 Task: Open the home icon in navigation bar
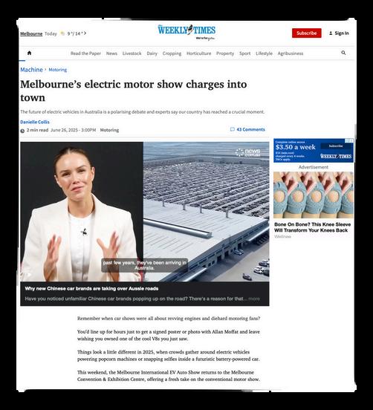[29, 53]
